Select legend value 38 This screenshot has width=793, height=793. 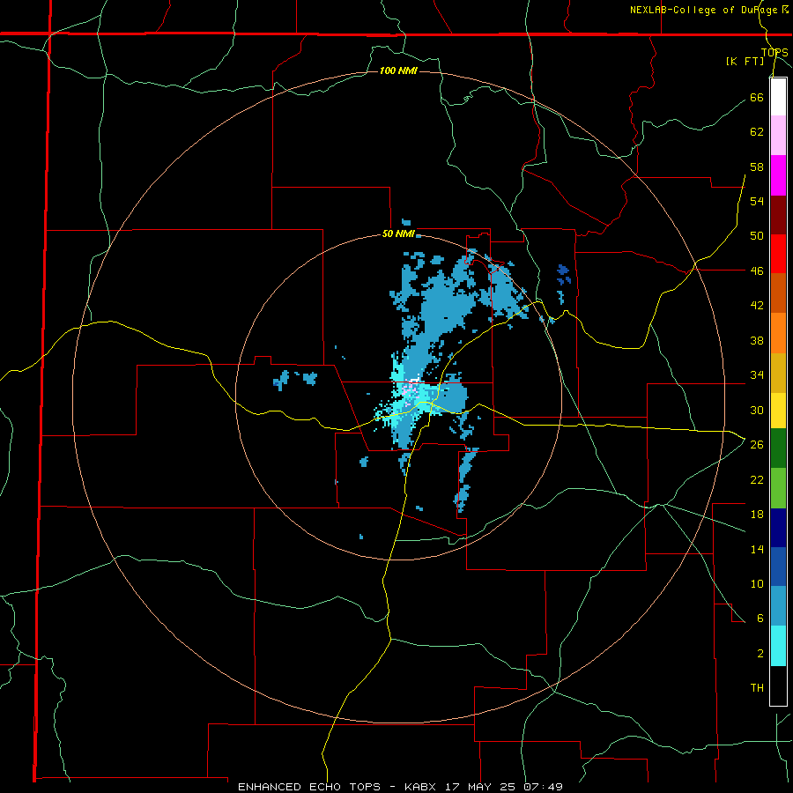coord(757,340)
